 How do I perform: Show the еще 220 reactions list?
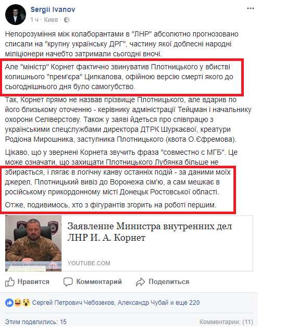click(x=187, y=303)
